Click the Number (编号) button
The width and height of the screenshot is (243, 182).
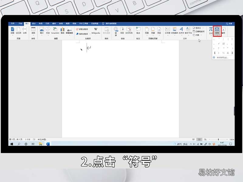coord(223,31)
